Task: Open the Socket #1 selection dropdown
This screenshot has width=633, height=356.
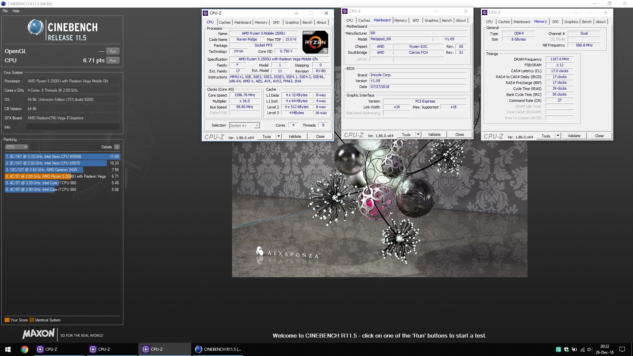Action: (x=244, y=126)
